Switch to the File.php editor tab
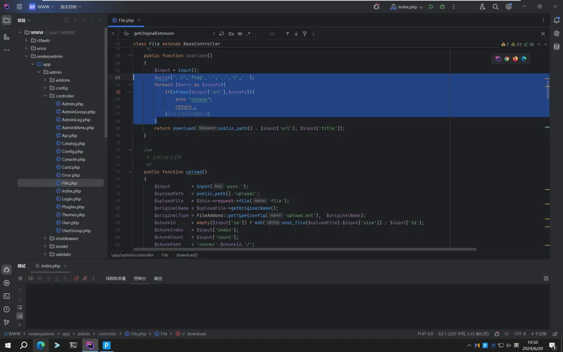This screenshot has width=563, height=352. [x=126, y=21]
